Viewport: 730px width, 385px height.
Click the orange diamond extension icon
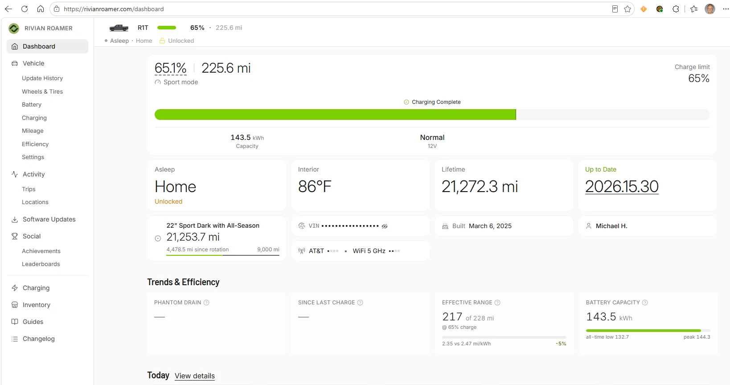(x=644, y=9)
